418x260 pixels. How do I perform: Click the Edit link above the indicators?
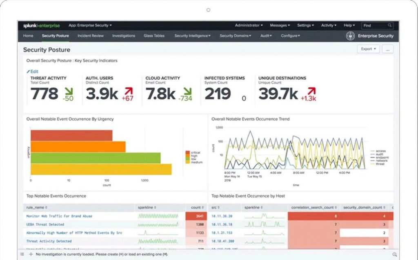(x=33, y=72)
